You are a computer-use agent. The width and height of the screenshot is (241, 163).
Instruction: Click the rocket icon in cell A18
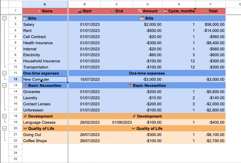[25, 116]
